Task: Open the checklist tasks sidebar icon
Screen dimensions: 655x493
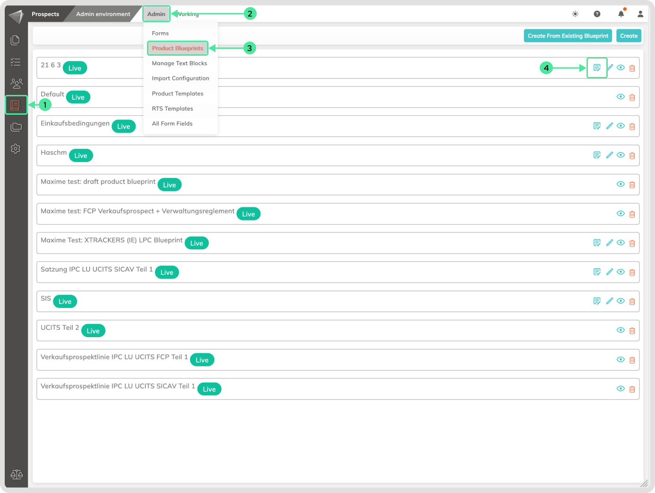Action: click(16, 62)
